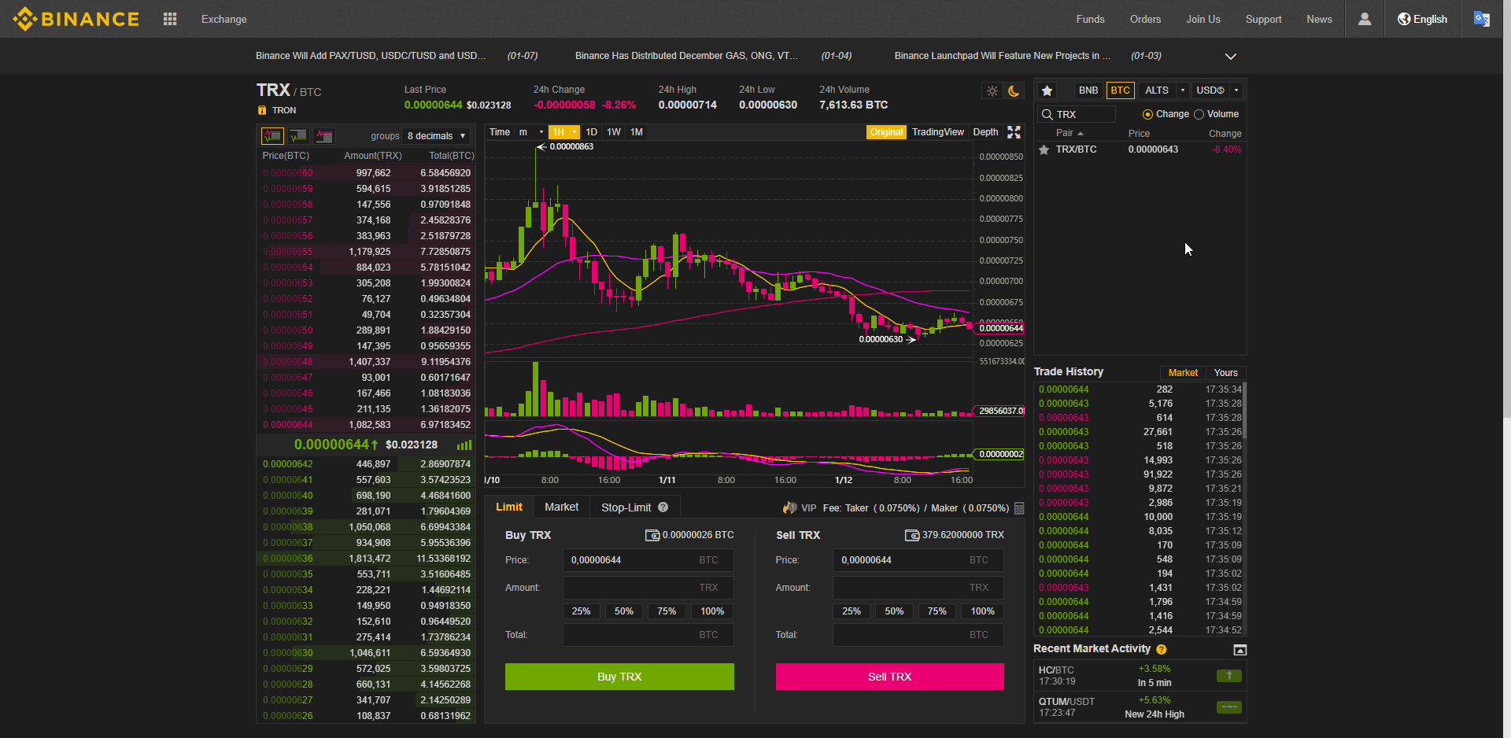Favorite the TRX/BTC pair star

[1044, 149]
